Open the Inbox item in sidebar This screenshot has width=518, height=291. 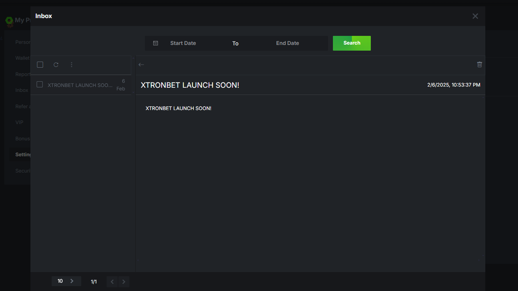tap(22, 90)
